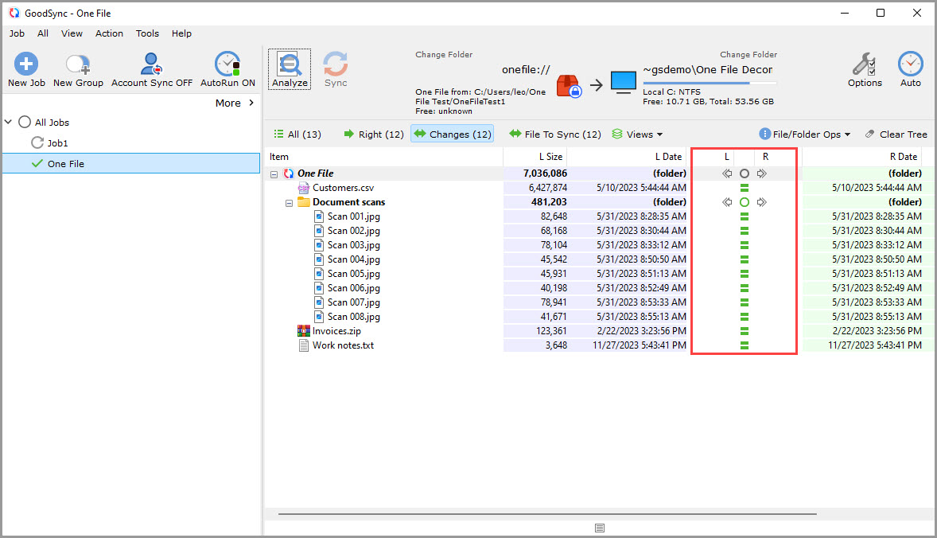The image size is (937, 538).
Task: Click the Analyze magnifier icon
Action: 290,64
